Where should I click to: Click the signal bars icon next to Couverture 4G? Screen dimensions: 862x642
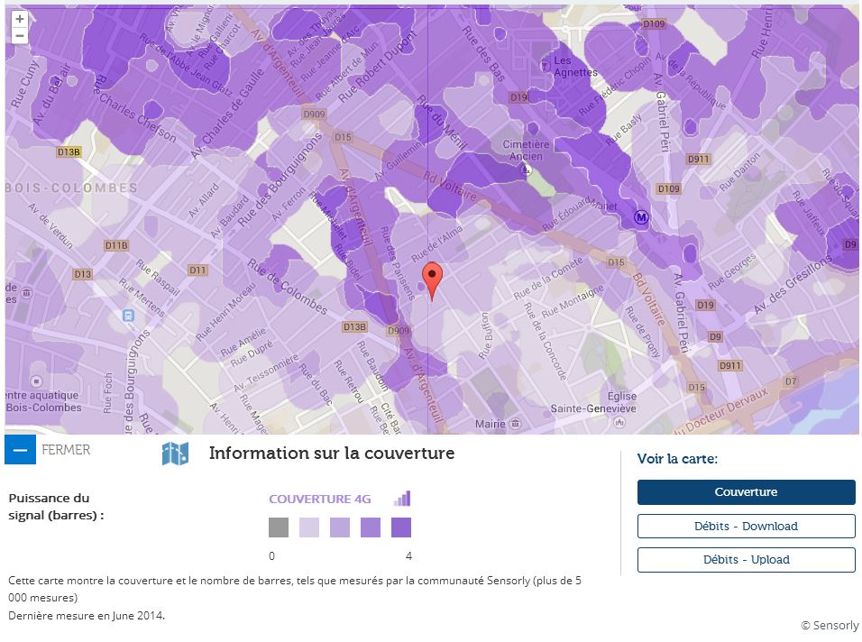pyautogui.click(x=401, y=499)
